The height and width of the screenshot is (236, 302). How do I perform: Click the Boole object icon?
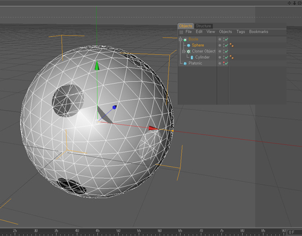pyautogui.click(x=185, y=40)
